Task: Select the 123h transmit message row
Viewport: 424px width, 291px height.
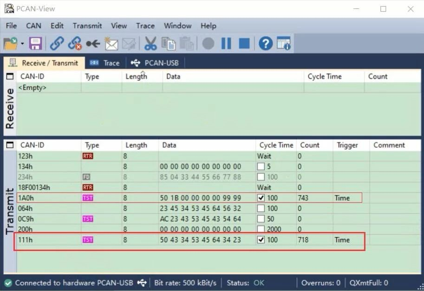Action: click(218, 156)
